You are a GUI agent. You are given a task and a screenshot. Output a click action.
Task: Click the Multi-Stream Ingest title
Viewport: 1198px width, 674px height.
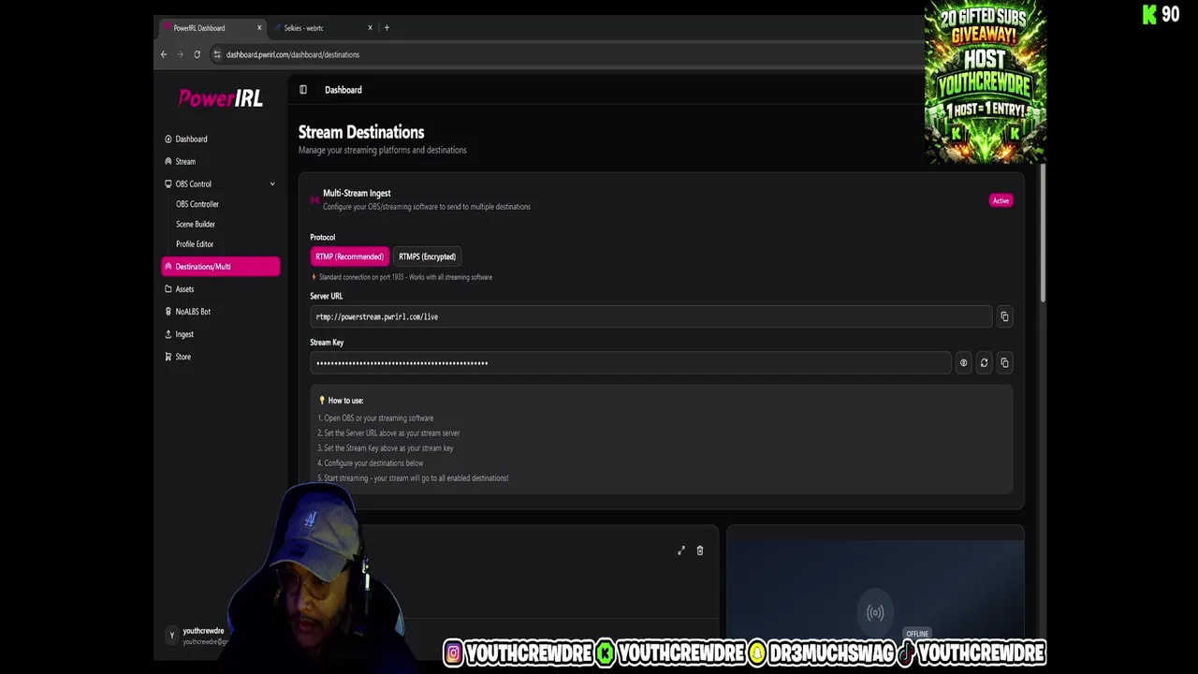357,193
